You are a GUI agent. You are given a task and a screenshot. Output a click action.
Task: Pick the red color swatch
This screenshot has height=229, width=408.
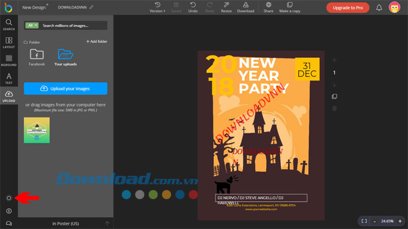coord(193,194)
